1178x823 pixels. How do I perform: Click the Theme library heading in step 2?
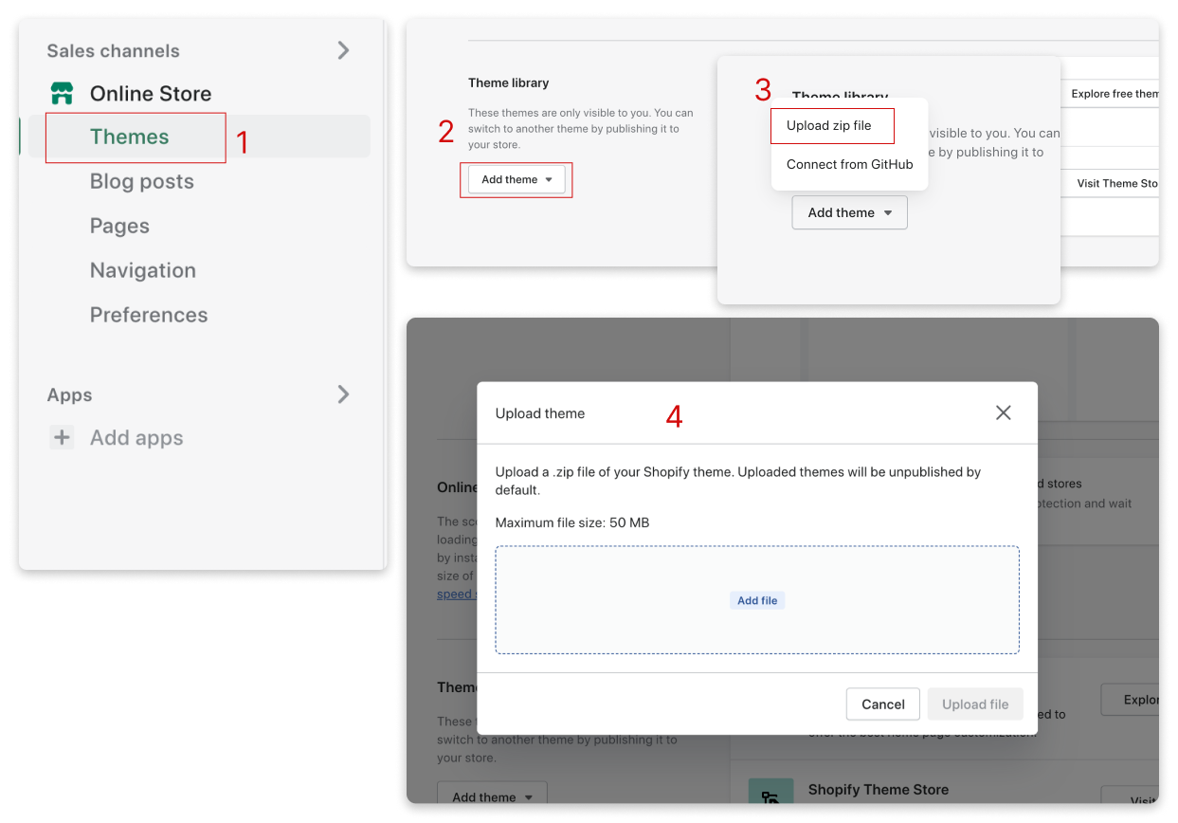pyautogui.click(x=509, y=82)
